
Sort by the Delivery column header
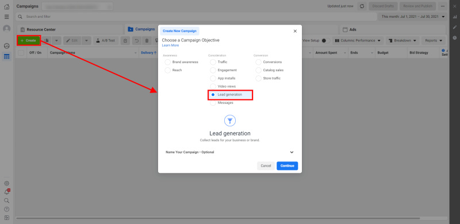(149, 53)
